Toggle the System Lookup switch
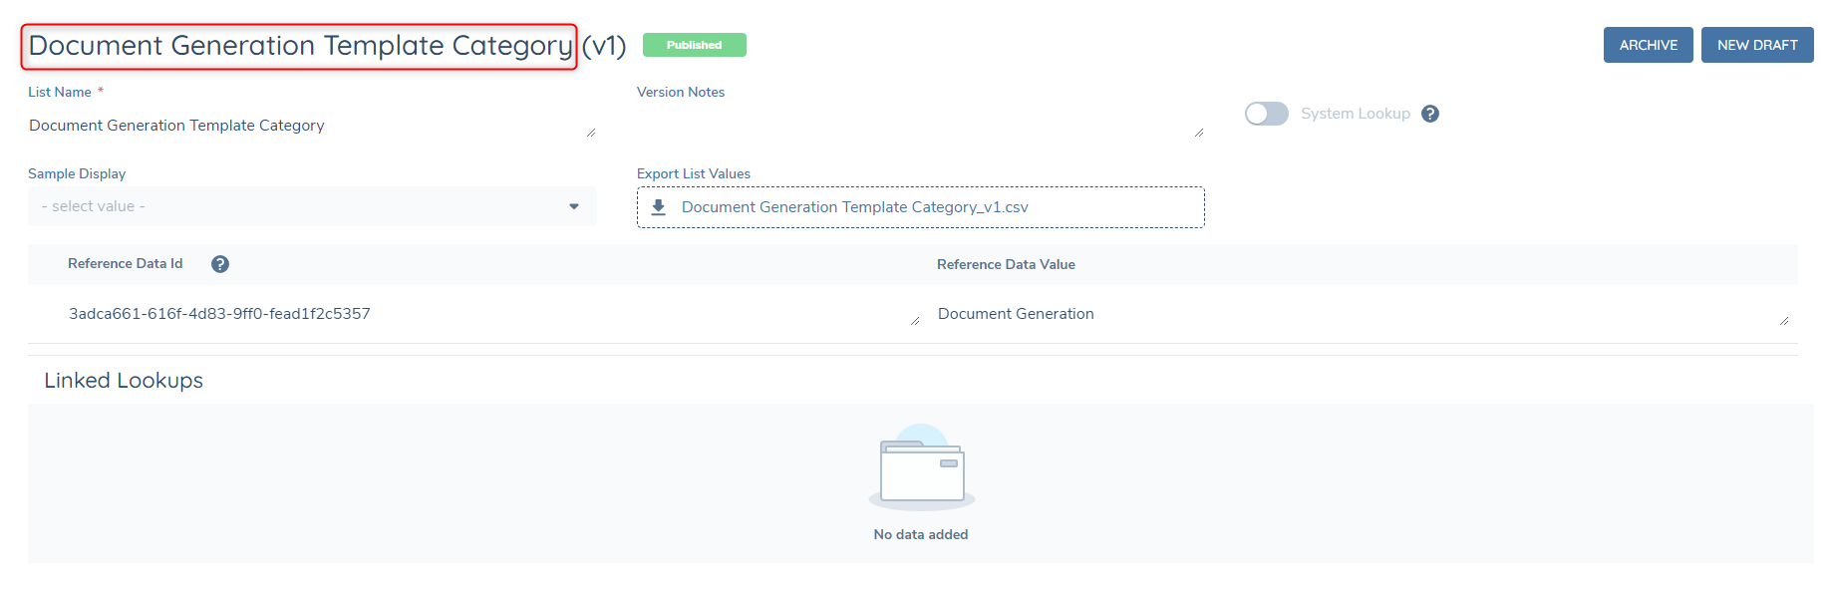Screen dimensions: 1831x591 [x=1266, y=114]
